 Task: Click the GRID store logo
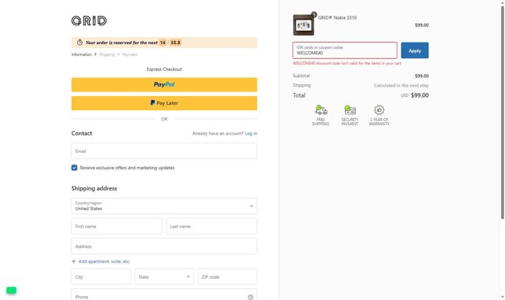tap(89, 20)
